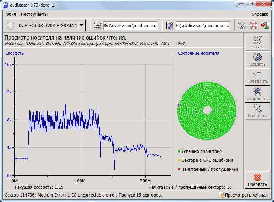Open the Файл menu
The width and height of the screenshot is (274, 202).
(11, 14)
